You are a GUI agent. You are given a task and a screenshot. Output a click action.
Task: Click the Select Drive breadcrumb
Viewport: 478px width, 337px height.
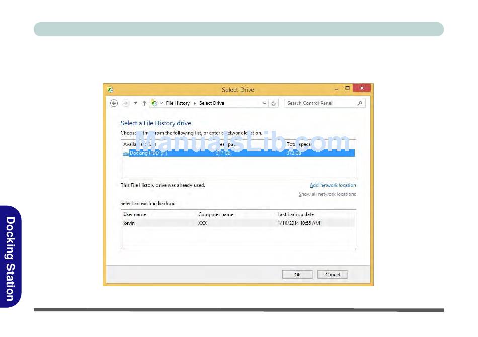click(x=212, y=103)
